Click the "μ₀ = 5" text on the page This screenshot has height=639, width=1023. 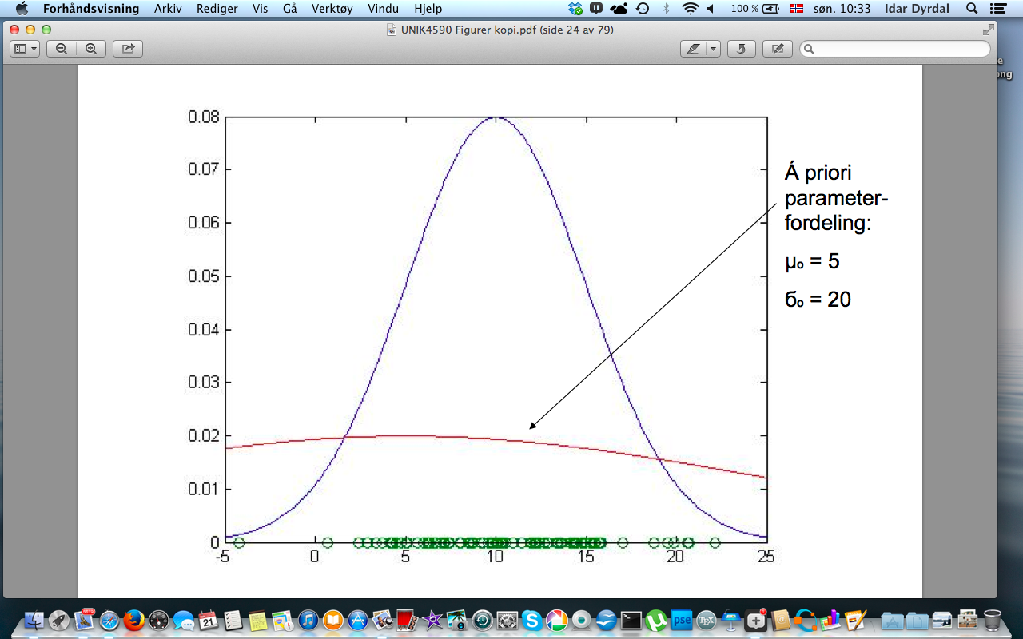(812, 262)
